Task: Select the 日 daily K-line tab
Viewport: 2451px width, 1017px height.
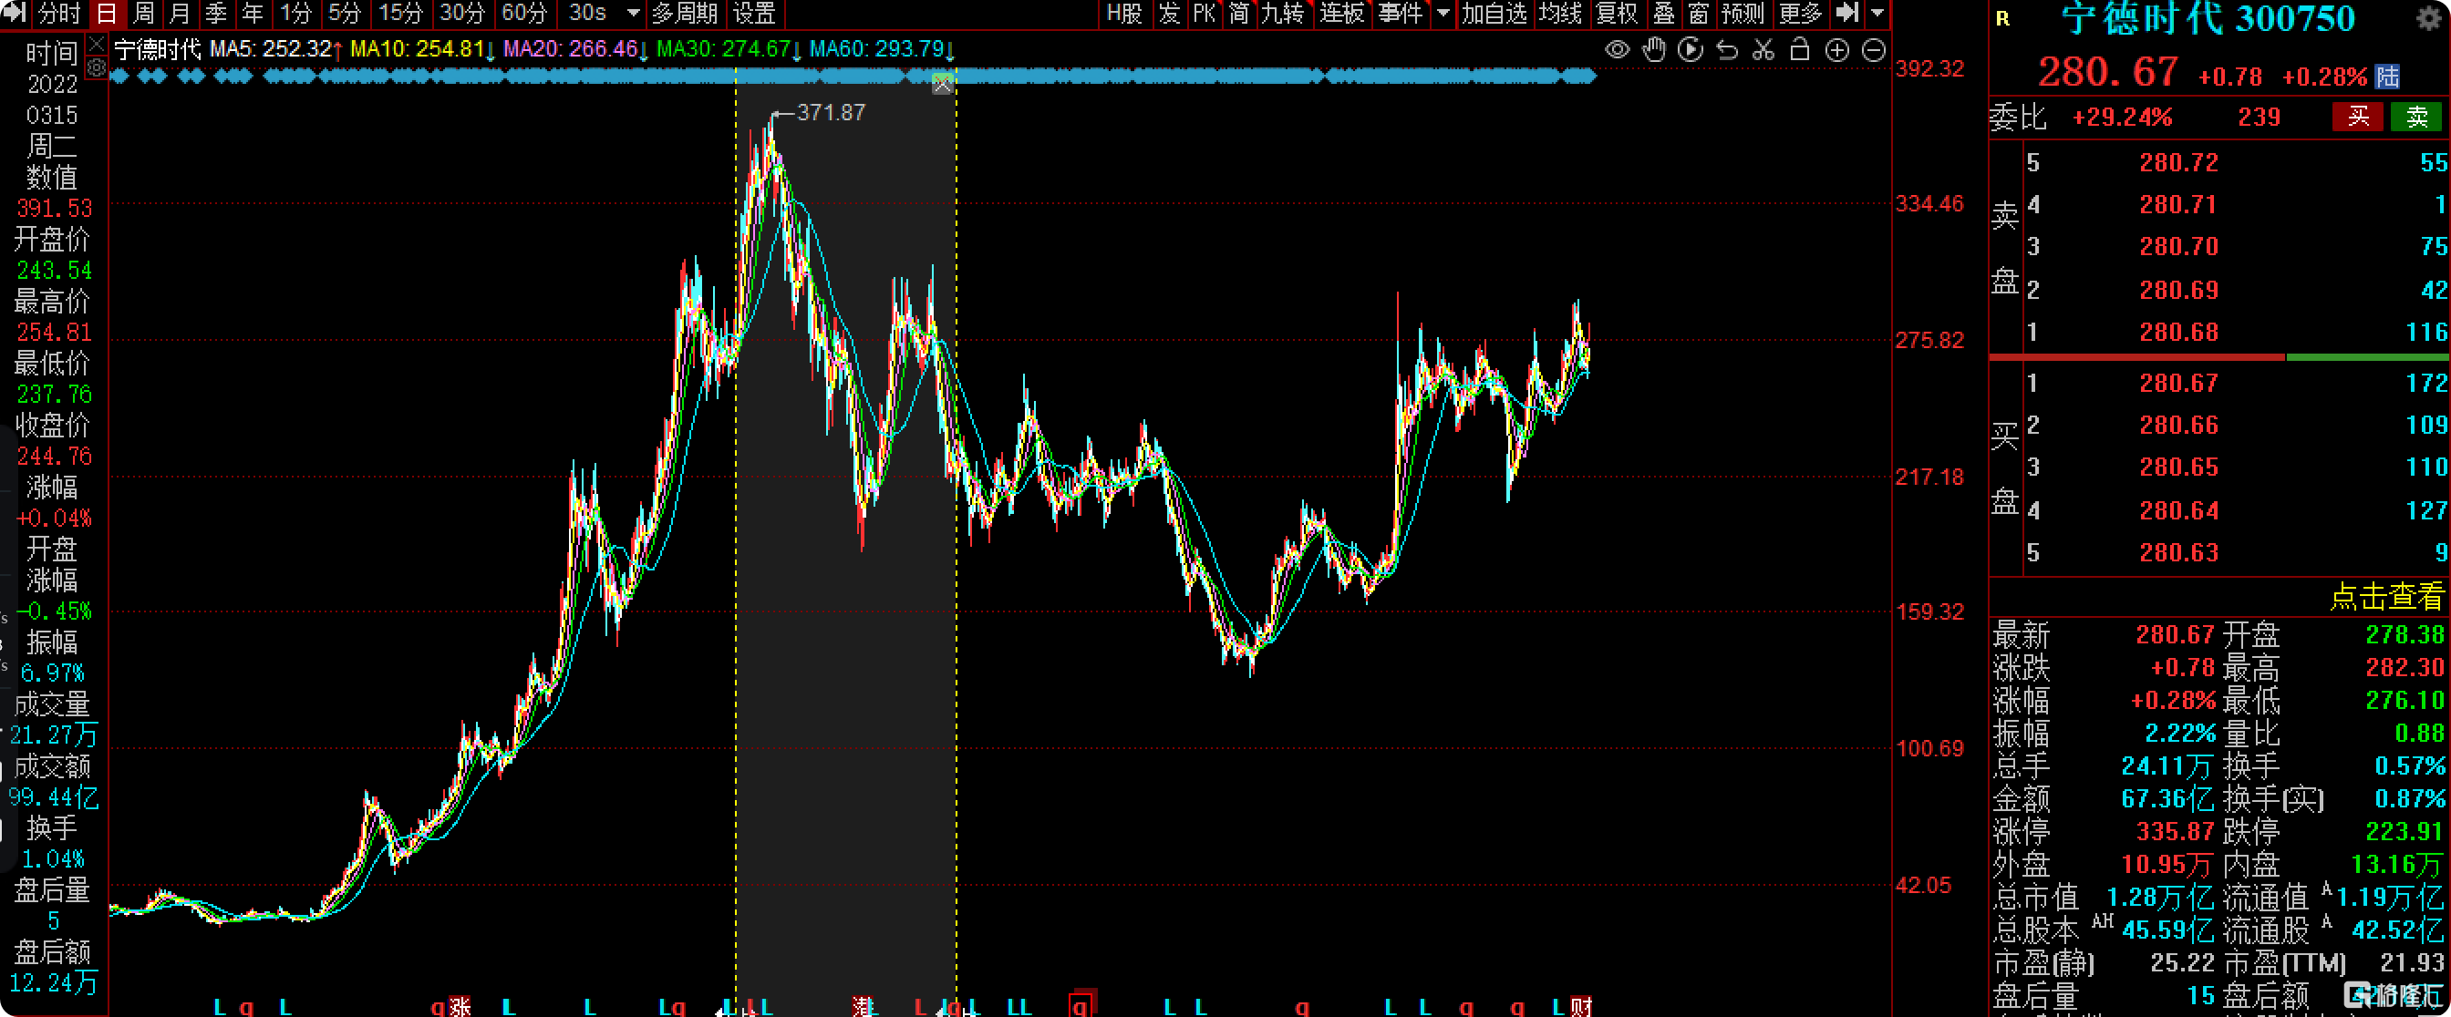Action: [107, 14]
